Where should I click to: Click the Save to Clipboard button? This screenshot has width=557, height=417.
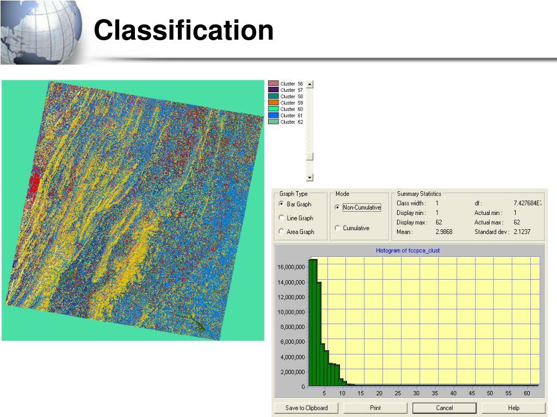coord(306,408)
